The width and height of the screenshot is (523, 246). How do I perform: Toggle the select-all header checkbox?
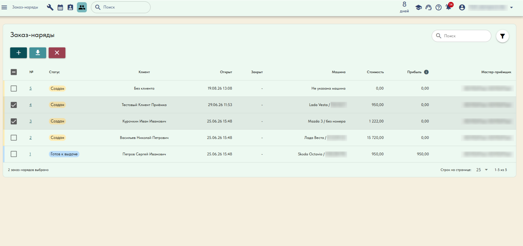(x=14, y=72)
